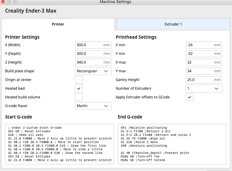The image size is (232, 171).
Task: Click the 'Present print' G-code line
Action: pyautogui.click(x=155, y=153)
